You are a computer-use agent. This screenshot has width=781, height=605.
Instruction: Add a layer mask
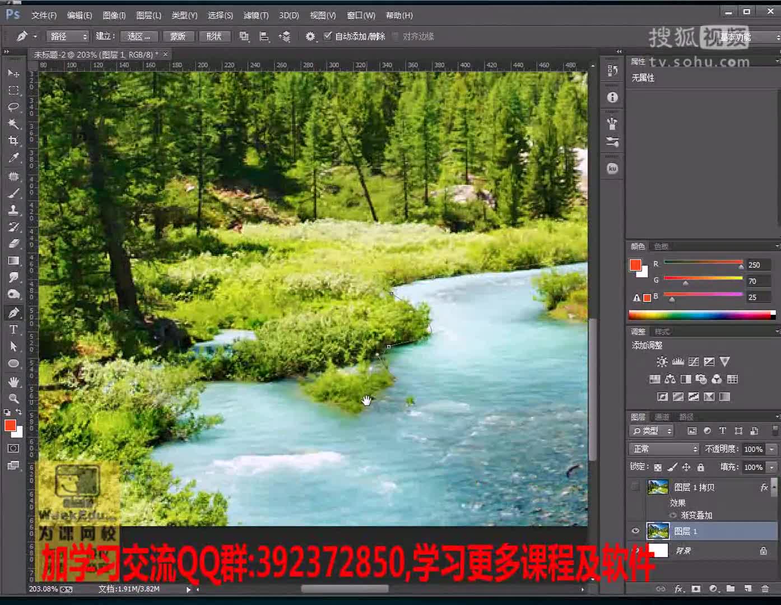pos(696,589)
